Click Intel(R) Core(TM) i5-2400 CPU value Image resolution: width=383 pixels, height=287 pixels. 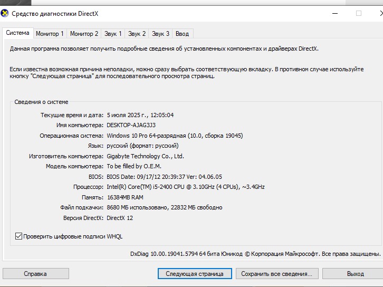pos(186,187)
